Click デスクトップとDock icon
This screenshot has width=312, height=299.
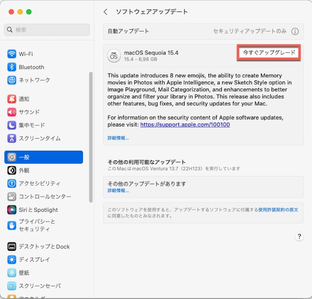point(11,246)
